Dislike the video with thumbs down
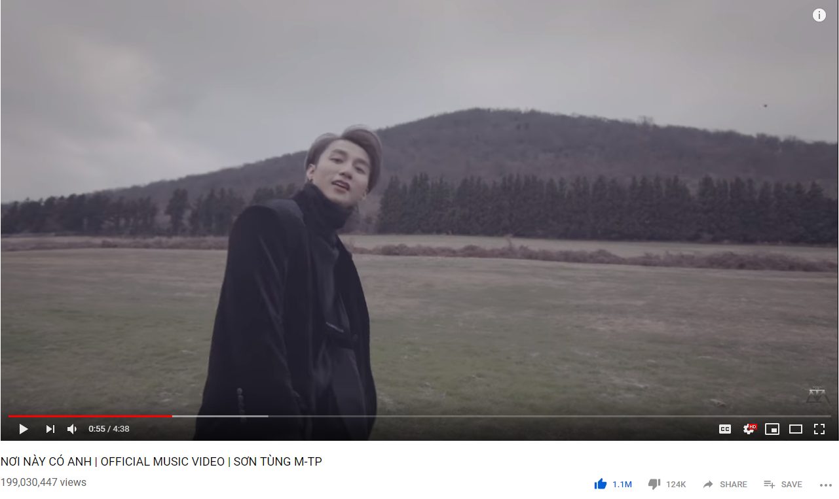 point(654,484)
